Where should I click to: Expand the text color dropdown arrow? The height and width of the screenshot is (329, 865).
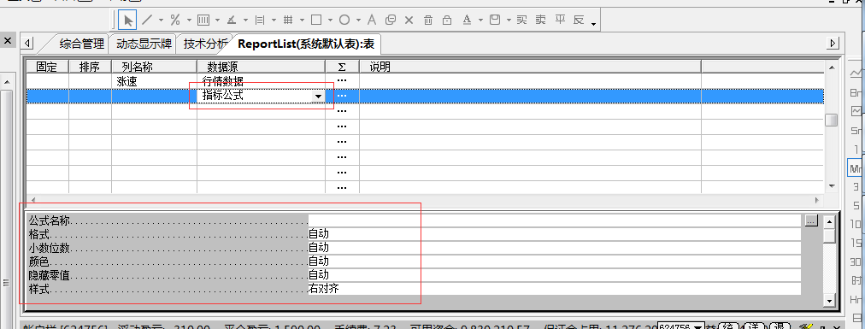(481, 21)
